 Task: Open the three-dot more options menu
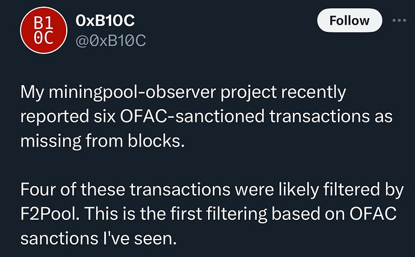[399, 20]
